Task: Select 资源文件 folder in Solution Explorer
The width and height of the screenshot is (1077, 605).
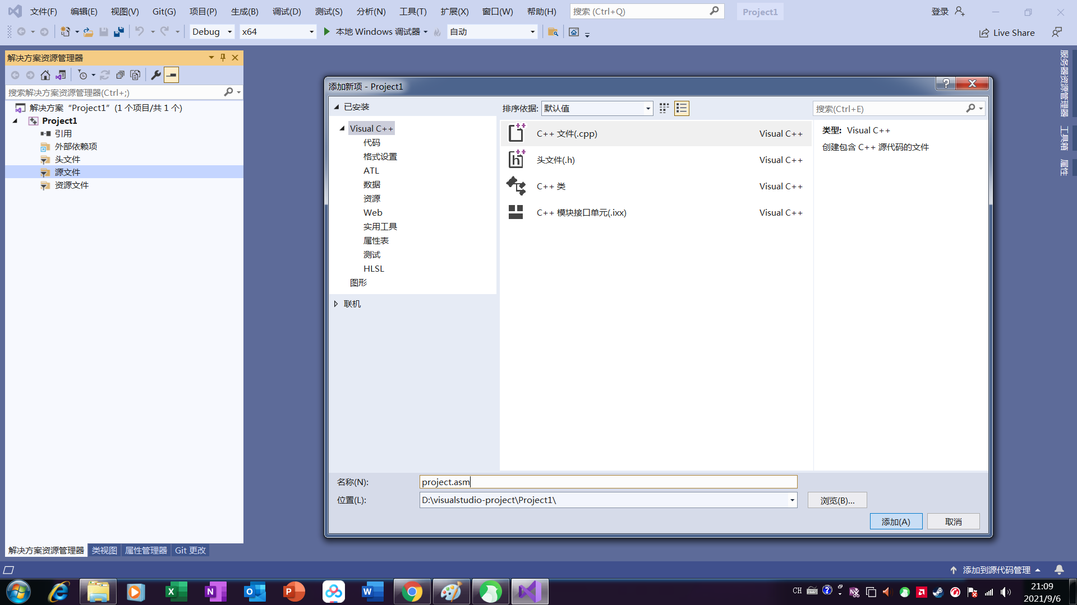Action: click(x=71, y=185)
